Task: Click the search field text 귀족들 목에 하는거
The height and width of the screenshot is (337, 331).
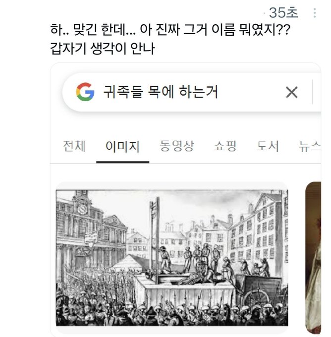Action: pyautogui.click(x=160, y=92)
